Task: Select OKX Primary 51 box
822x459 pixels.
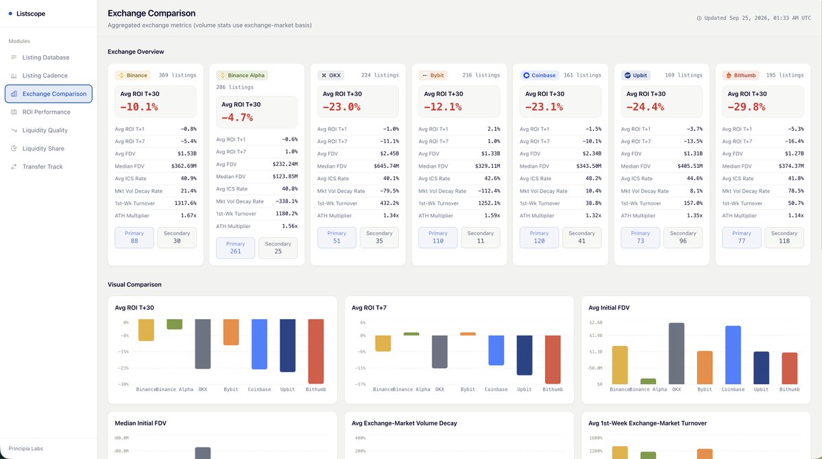Action: 337,237
